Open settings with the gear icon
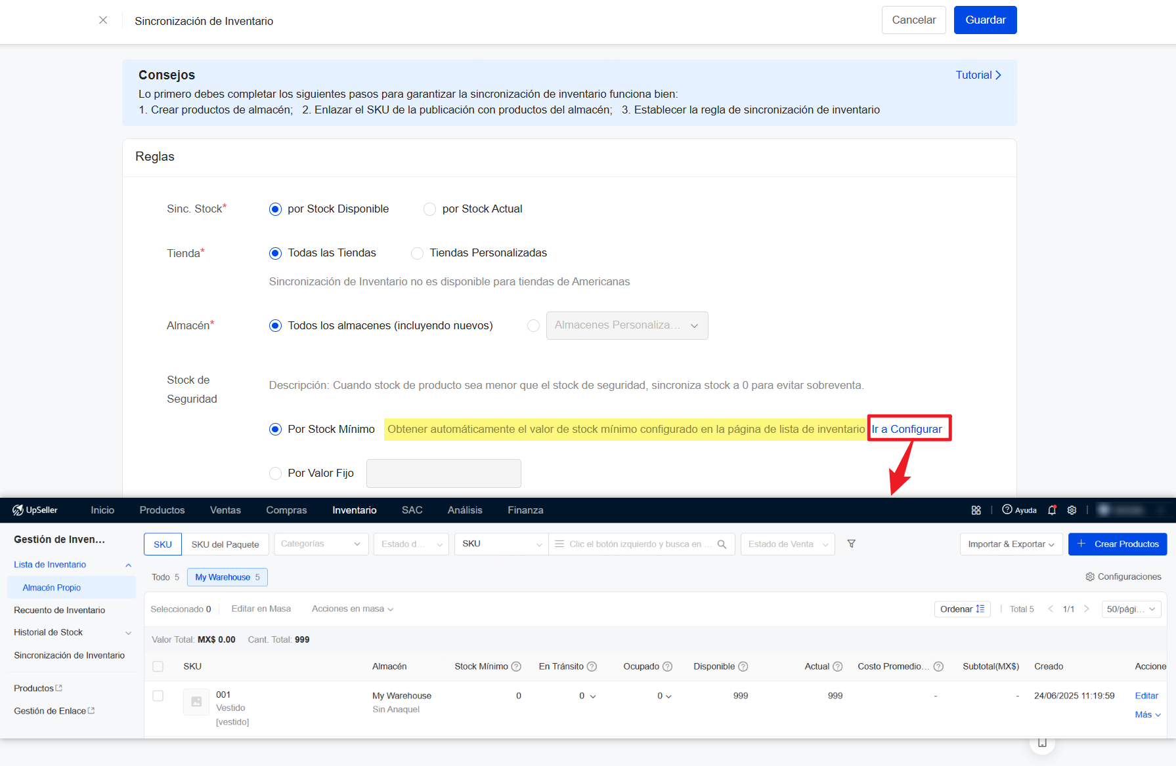This screenshot has width=1176, height=766. pos(1072,510)
